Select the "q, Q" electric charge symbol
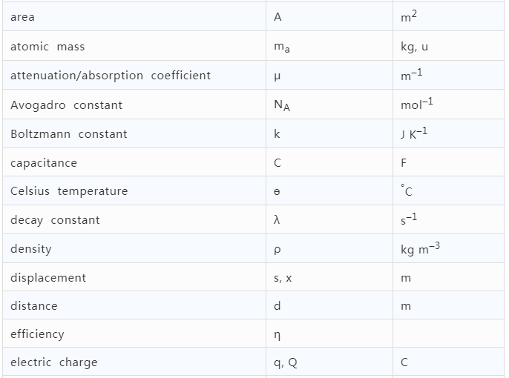Image resolution: width=509 pixels, height=378 pixels. point(286,362)
